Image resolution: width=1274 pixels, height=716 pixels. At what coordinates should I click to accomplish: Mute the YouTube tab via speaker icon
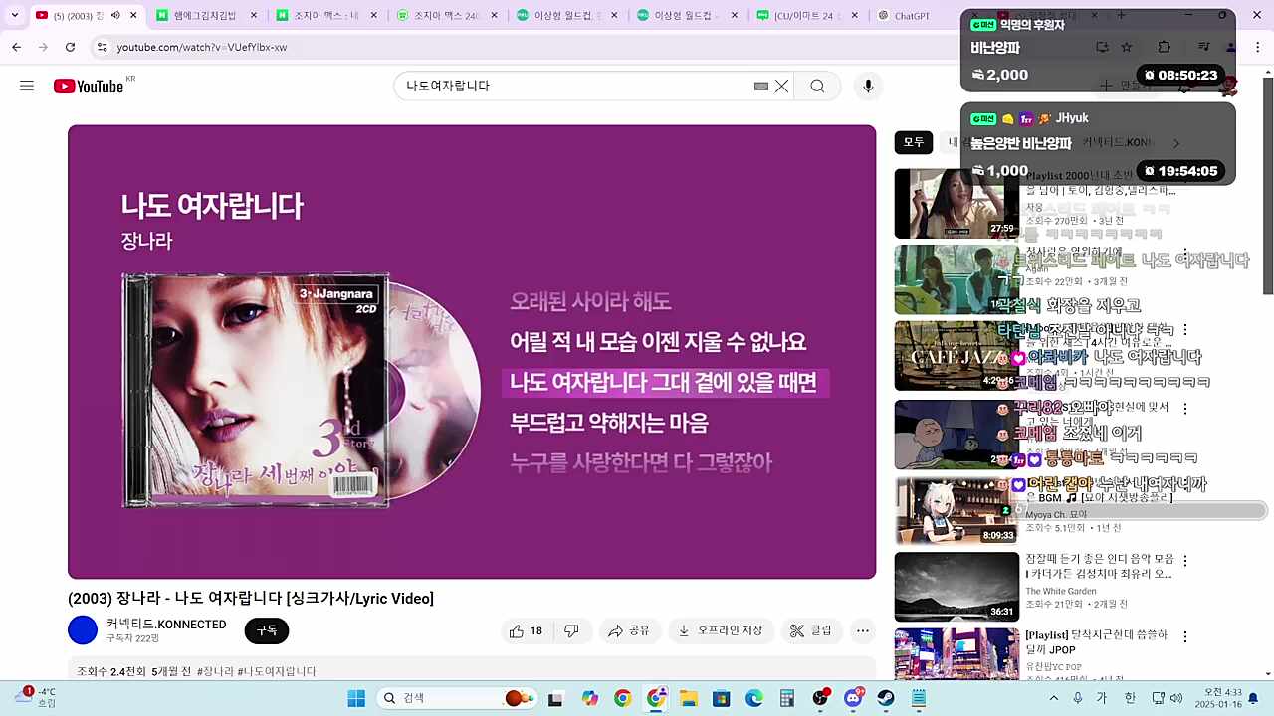point(115,16)
